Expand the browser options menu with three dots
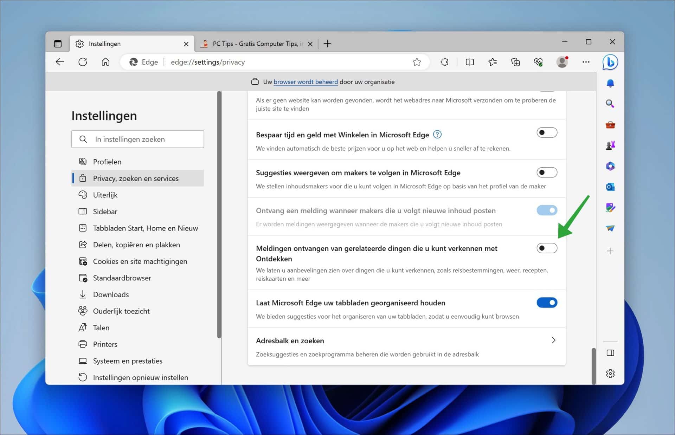The image size is (675, 435). [x=586, y=62]
